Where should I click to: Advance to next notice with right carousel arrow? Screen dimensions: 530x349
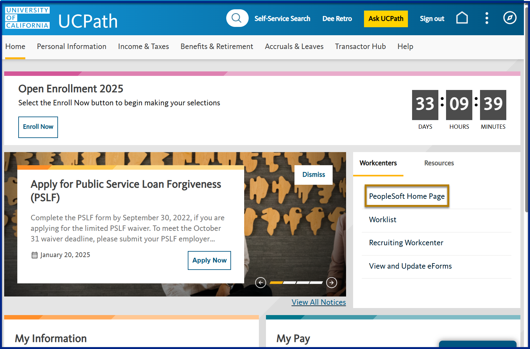[332, 282]
